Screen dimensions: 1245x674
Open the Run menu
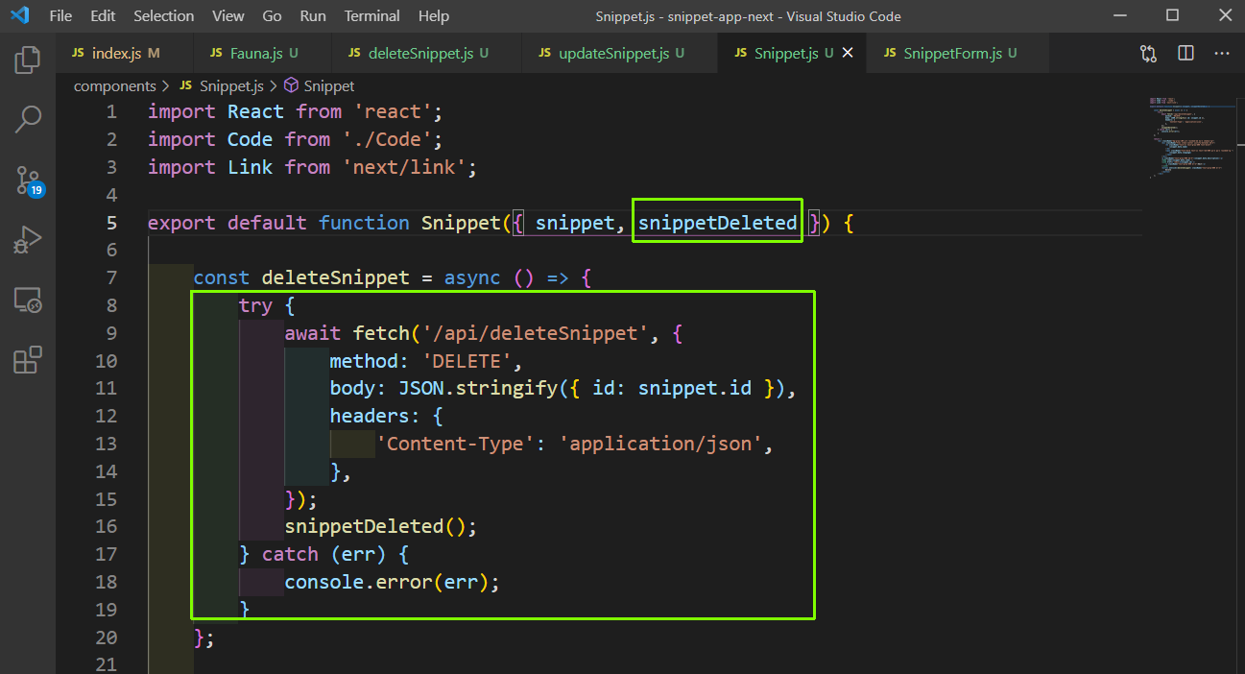click(x=313, y=16)
